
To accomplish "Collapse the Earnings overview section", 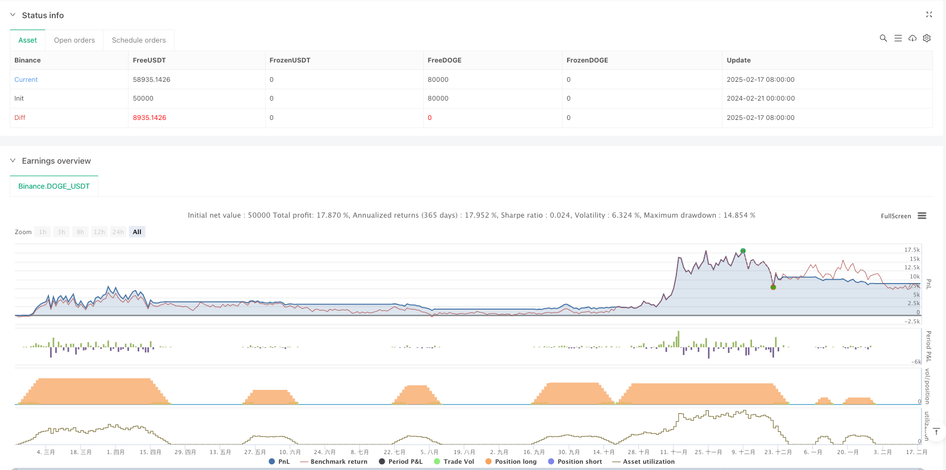I will tap(13, 161).
